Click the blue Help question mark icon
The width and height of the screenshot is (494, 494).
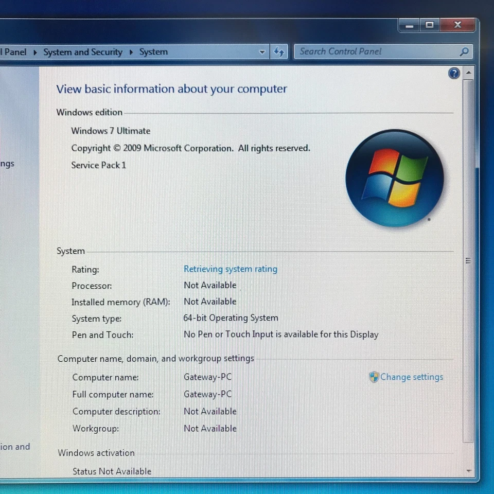(453, 73)
